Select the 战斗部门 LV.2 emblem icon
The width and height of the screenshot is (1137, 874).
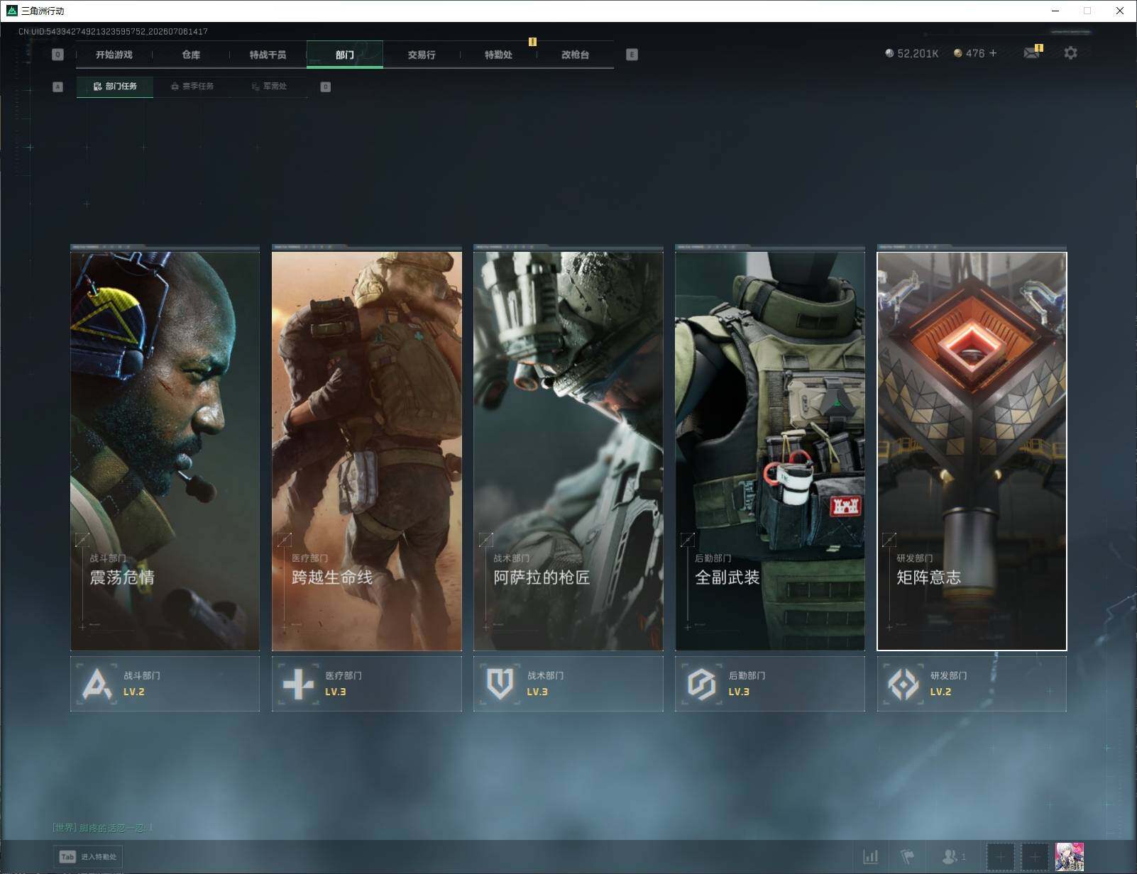97,684
